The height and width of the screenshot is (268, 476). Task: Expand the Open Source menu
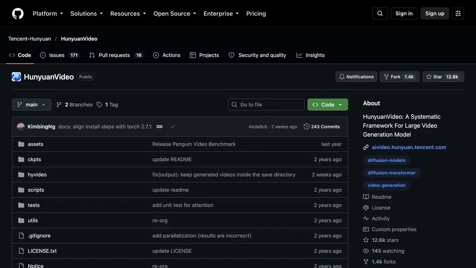click(x=175, y=13)
